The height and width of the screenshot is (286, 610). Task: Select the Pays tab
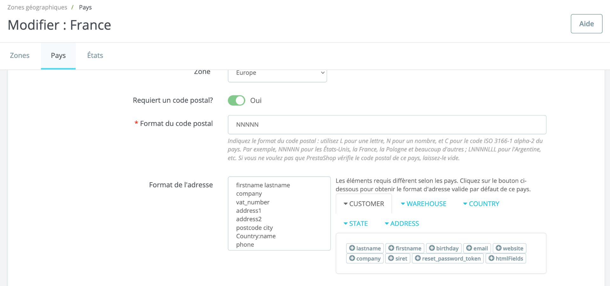tap(58, 55)
